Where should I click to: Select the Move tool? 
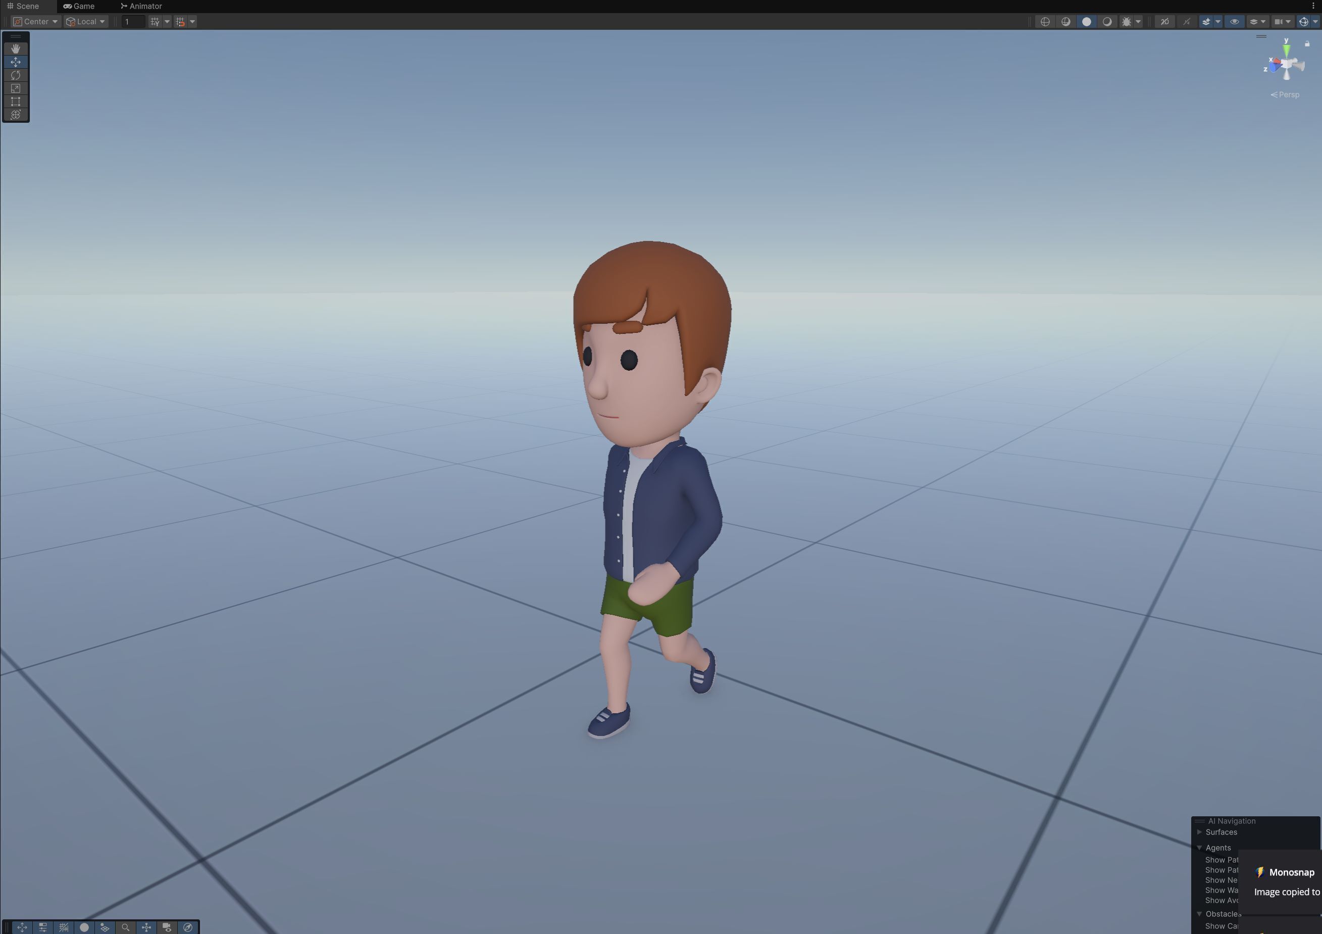pos(16,62)
